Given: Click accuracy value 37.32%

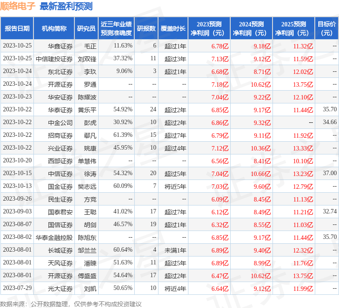Looking at the screenshot, I should pyautogui.click(x=123, y=58).
